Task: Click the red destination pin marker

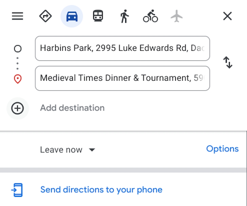Action: tap(17, 78)
